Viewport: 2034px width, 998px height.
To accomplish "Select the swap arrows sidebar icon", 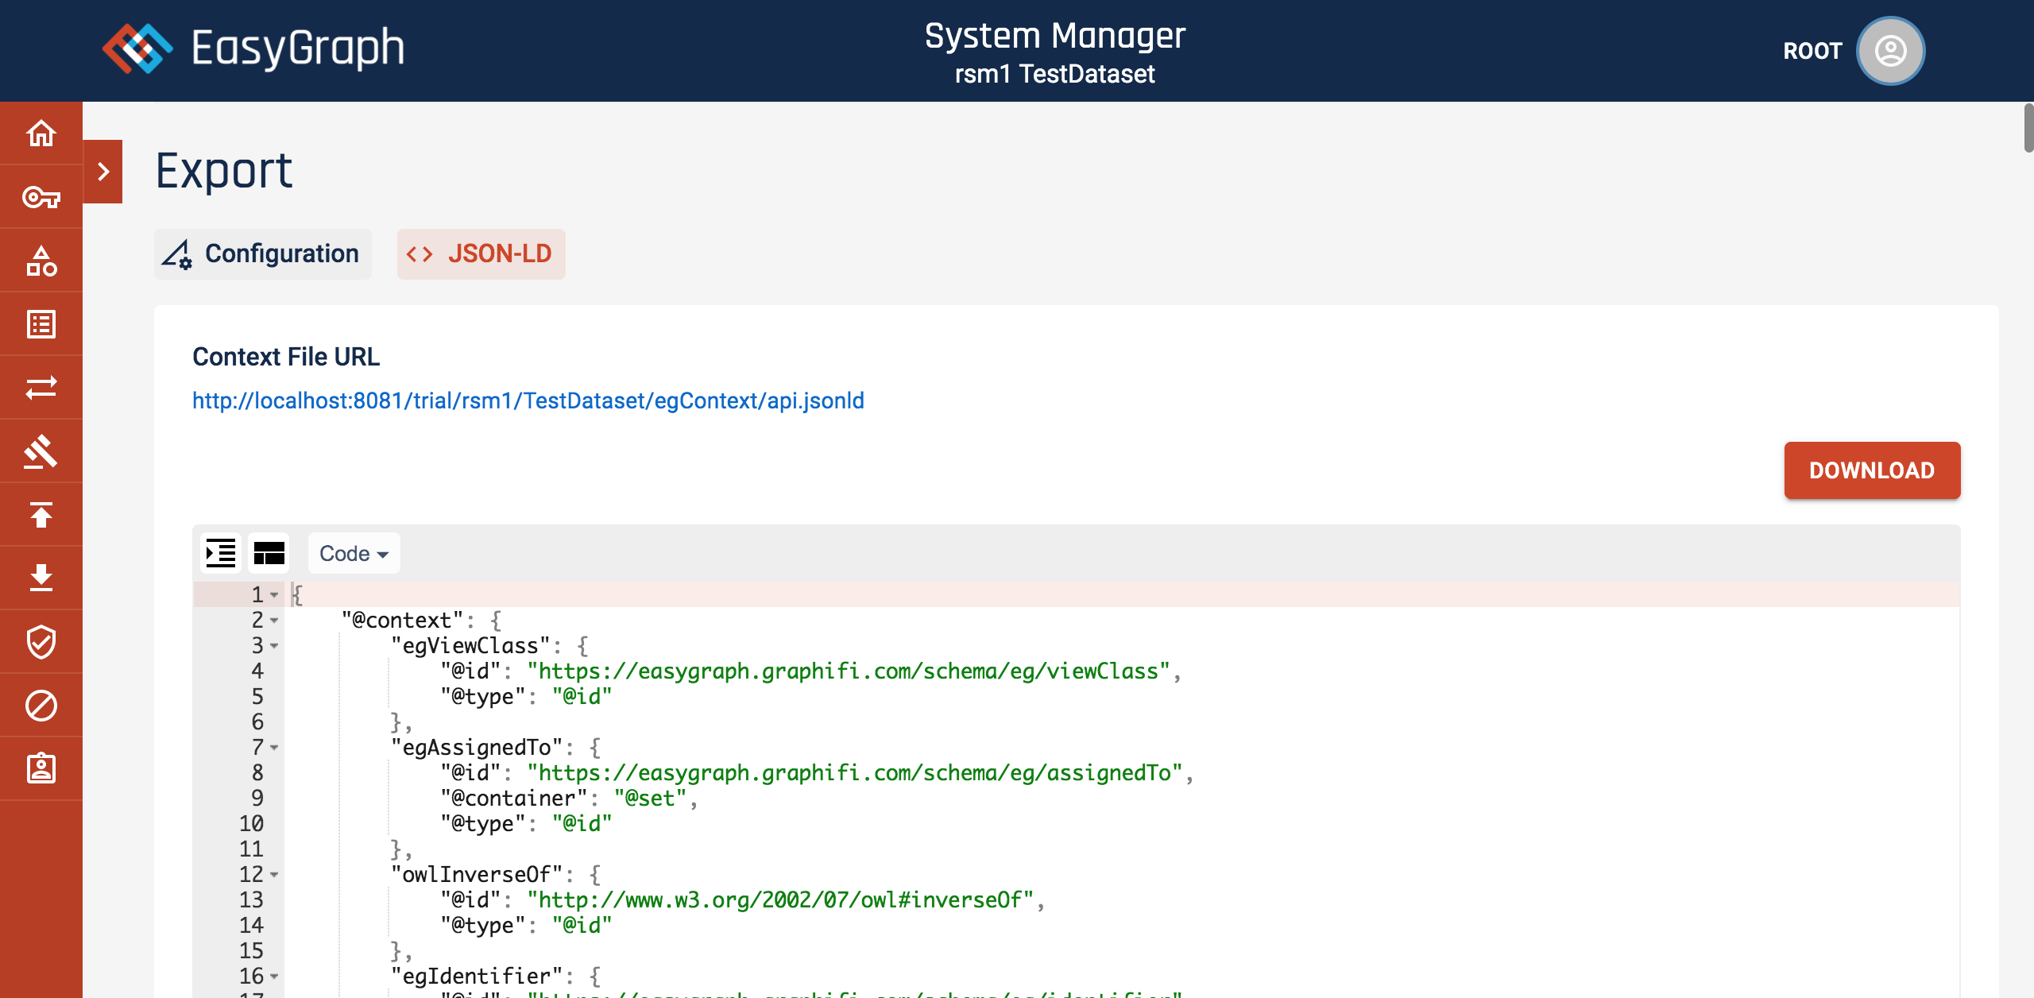I will pyautogui.click(x=41, y=388).
